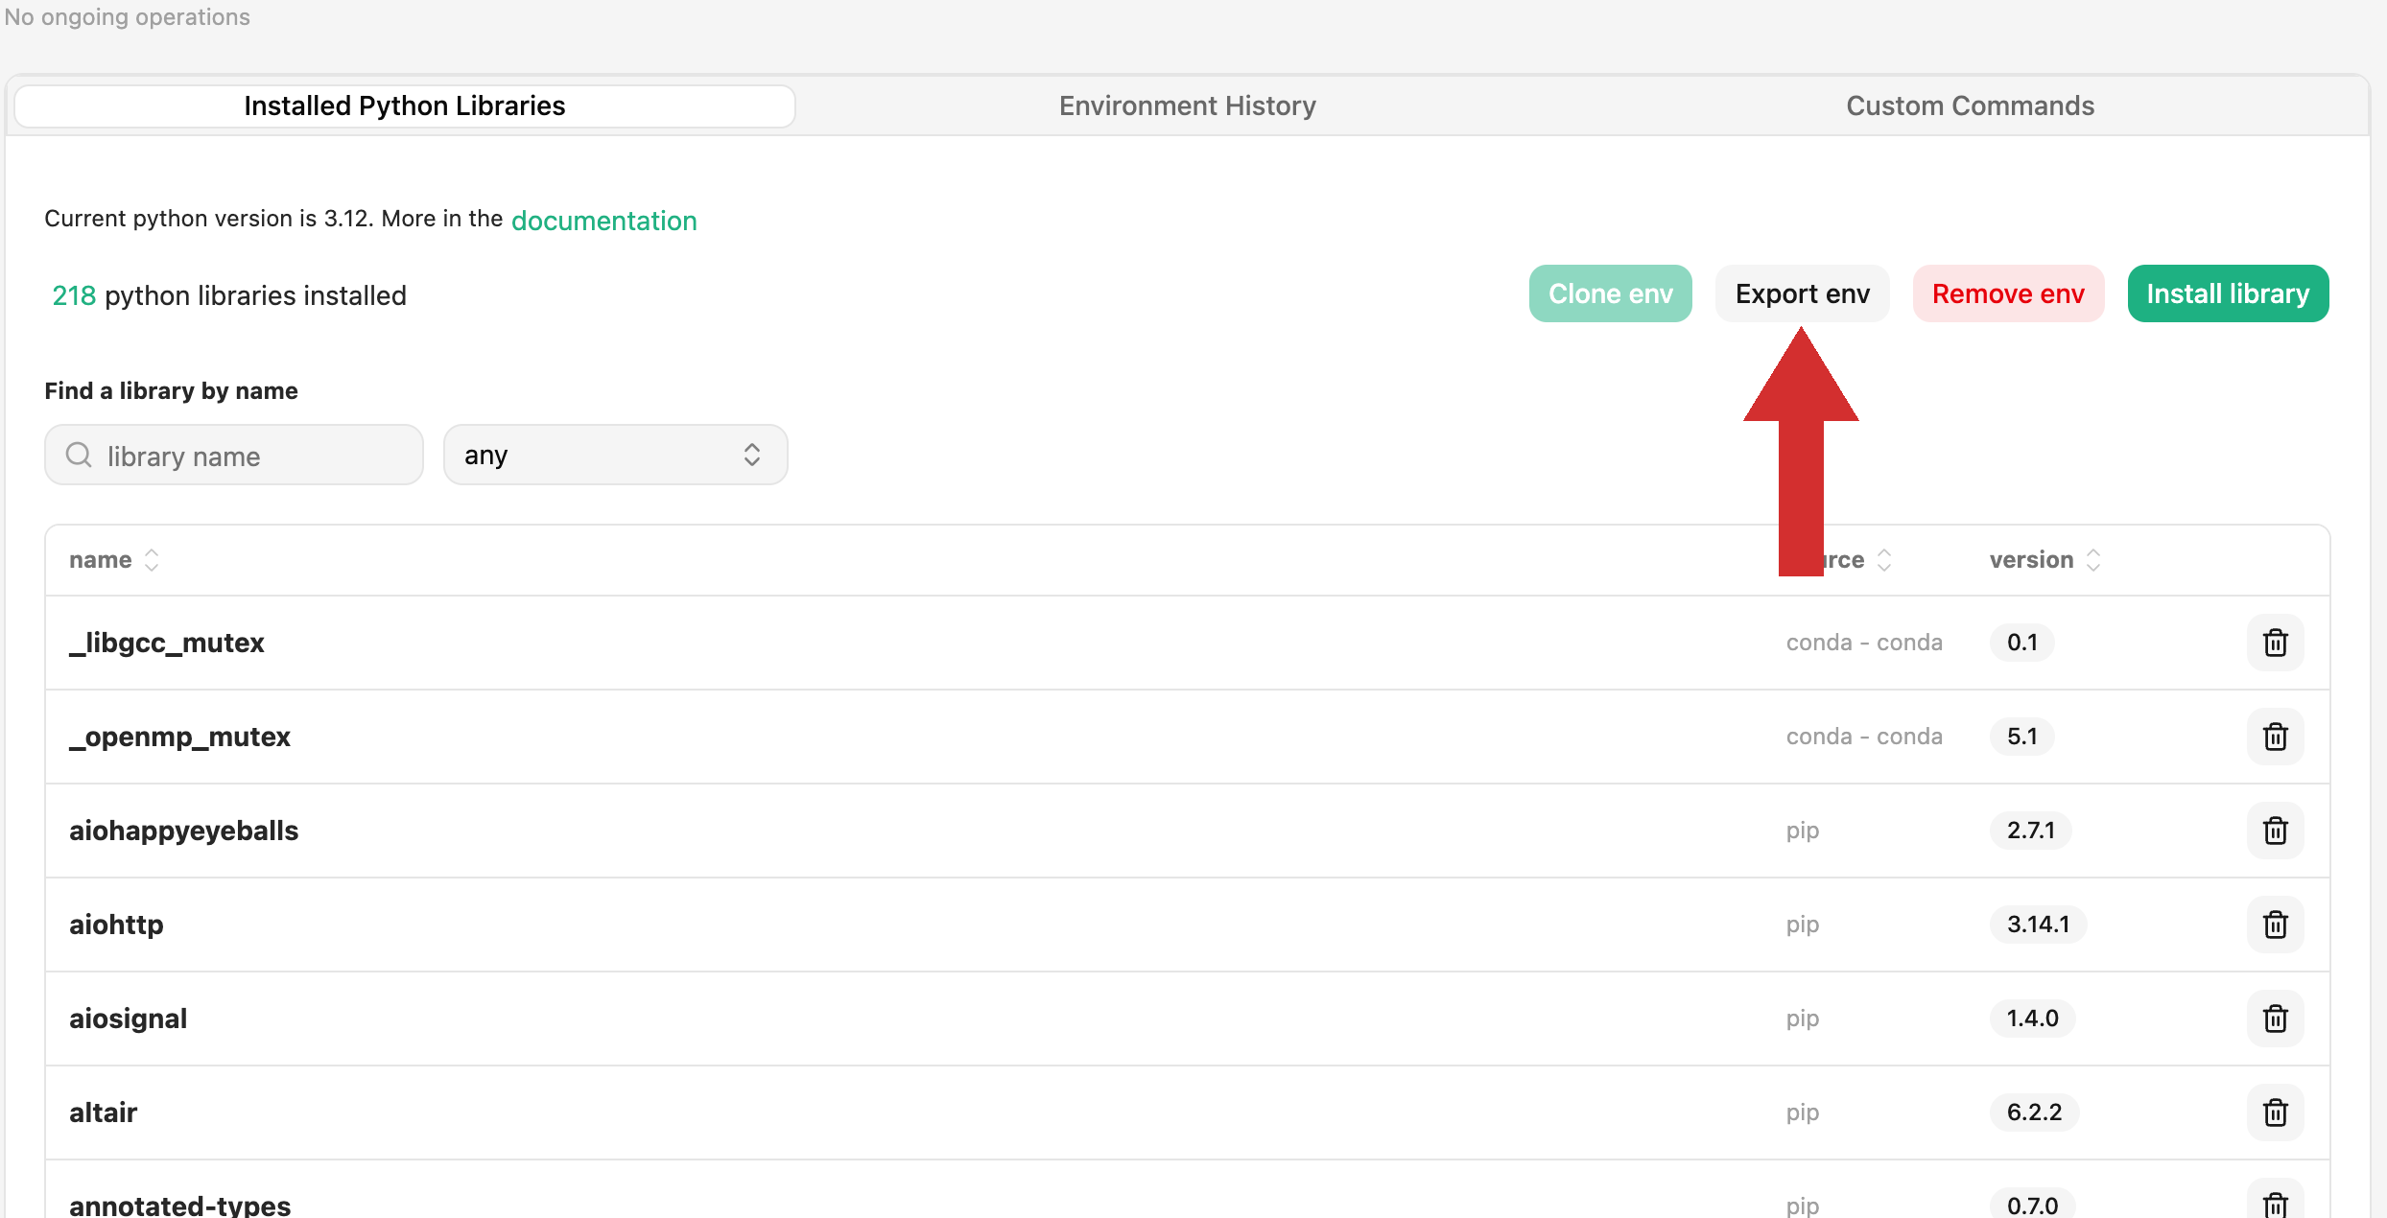Select the aiohappyeyeballs library name
Image resolution: width=2387 pixels, height=1218 pixels.
pos(184,831)
